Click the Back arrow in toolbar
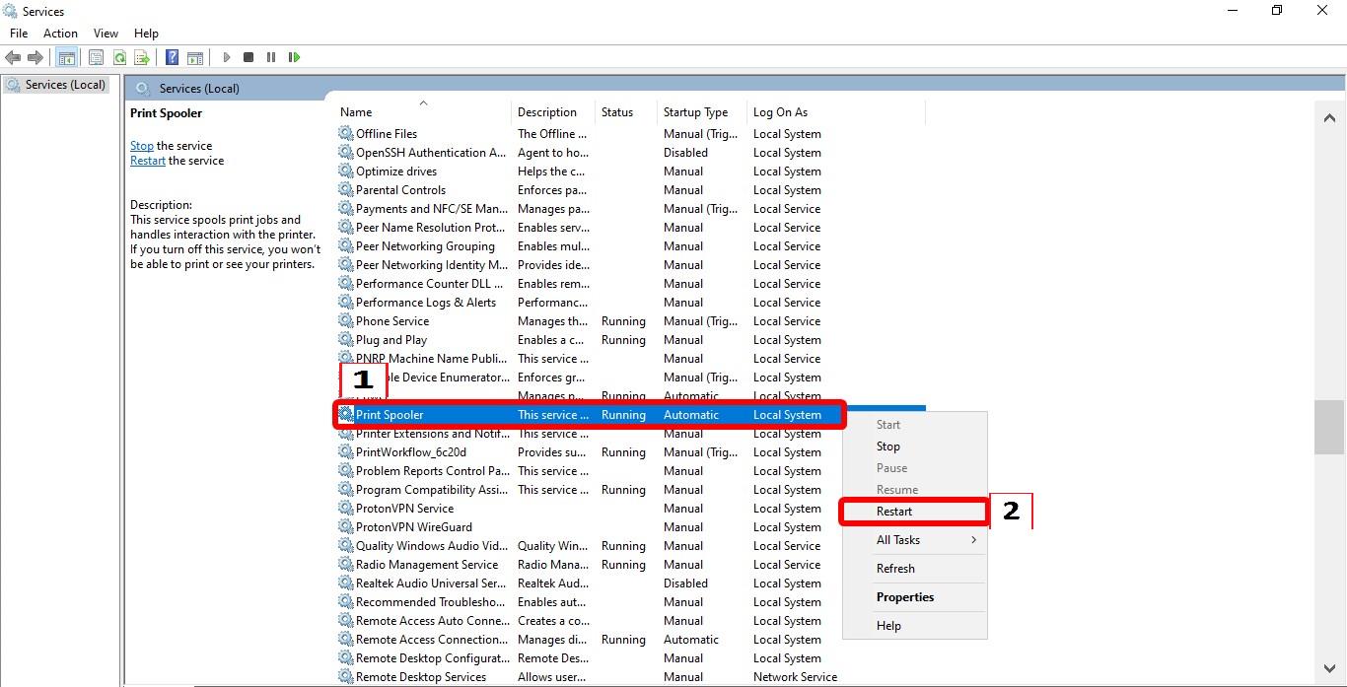This screenshot has width=1347, height=687. [x=13, y=57]
